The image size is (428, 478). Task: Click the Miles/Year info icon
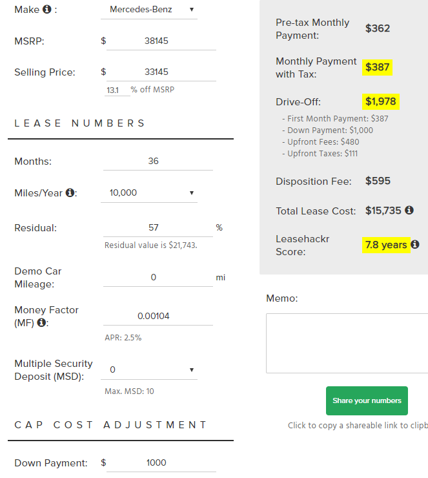pyautogui.click(x=70, y=192)
